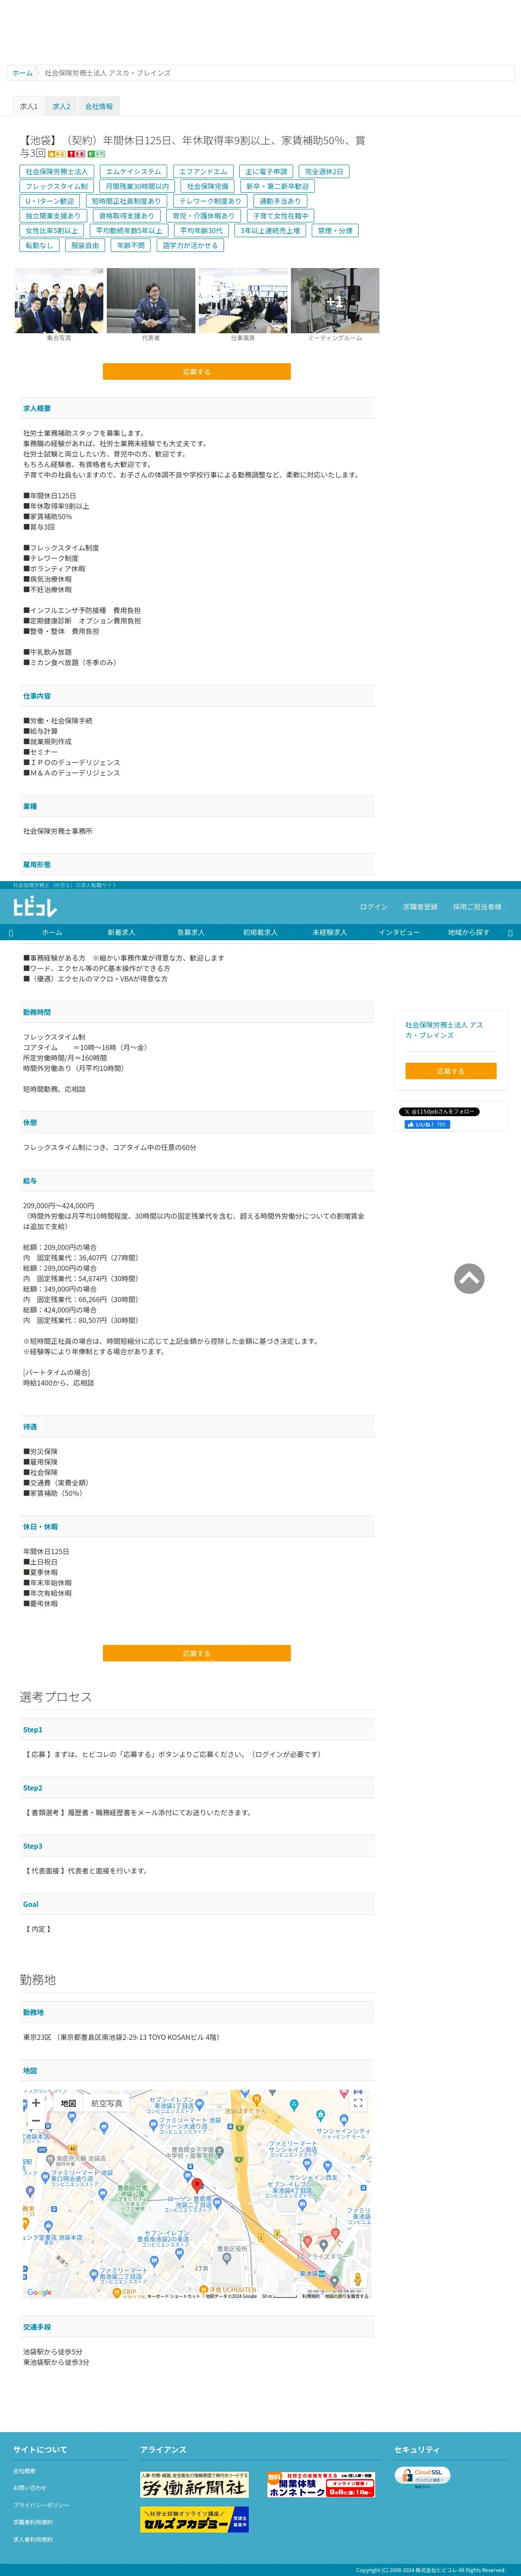Click the address text 東京23区

tap(121, 2037)
